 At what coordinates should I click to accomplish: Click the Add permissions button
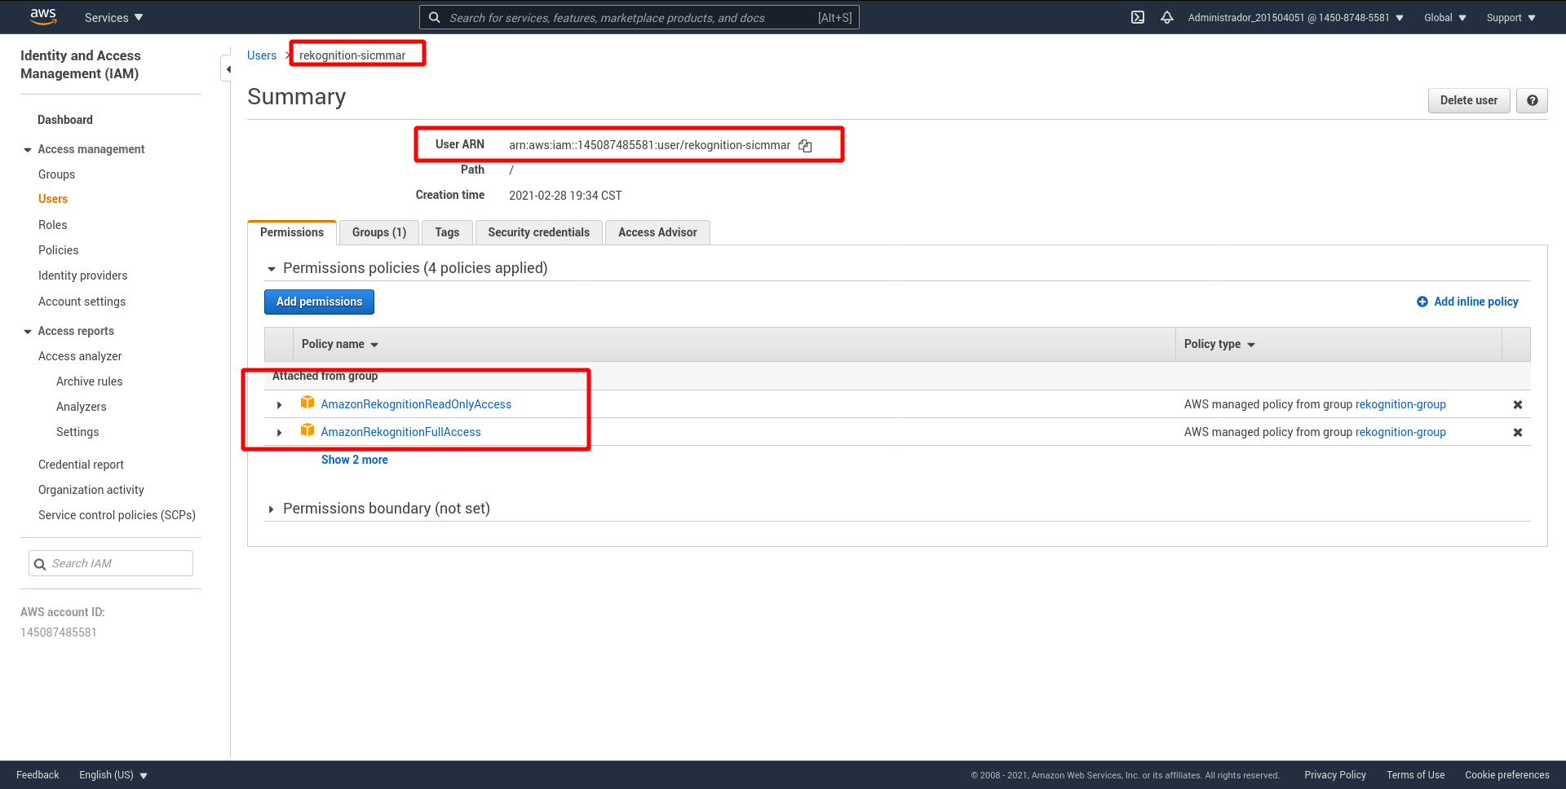[319, 302]
